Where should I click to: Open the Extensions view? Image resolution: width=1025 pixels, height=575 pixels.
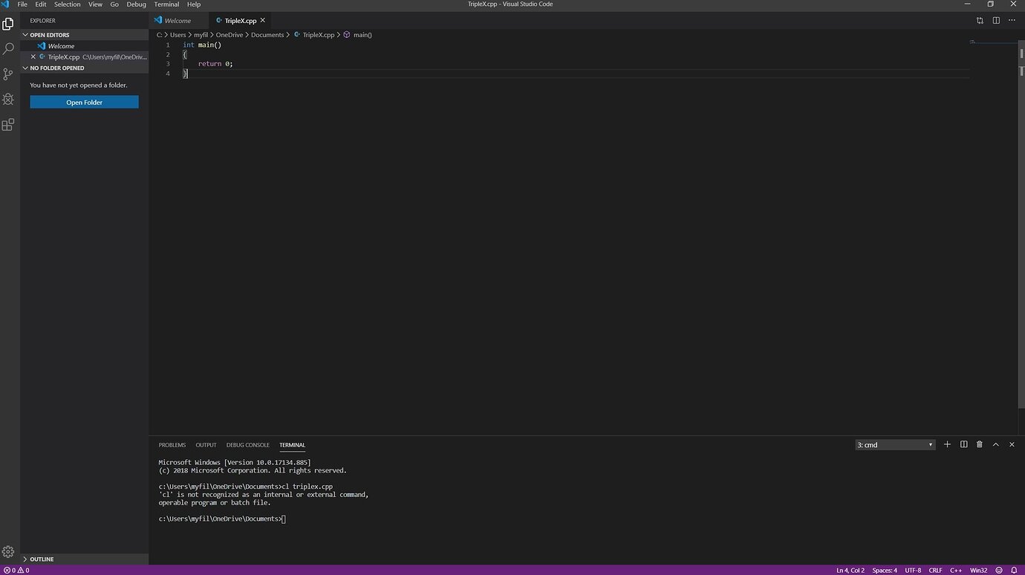click(x=8, y=125)
